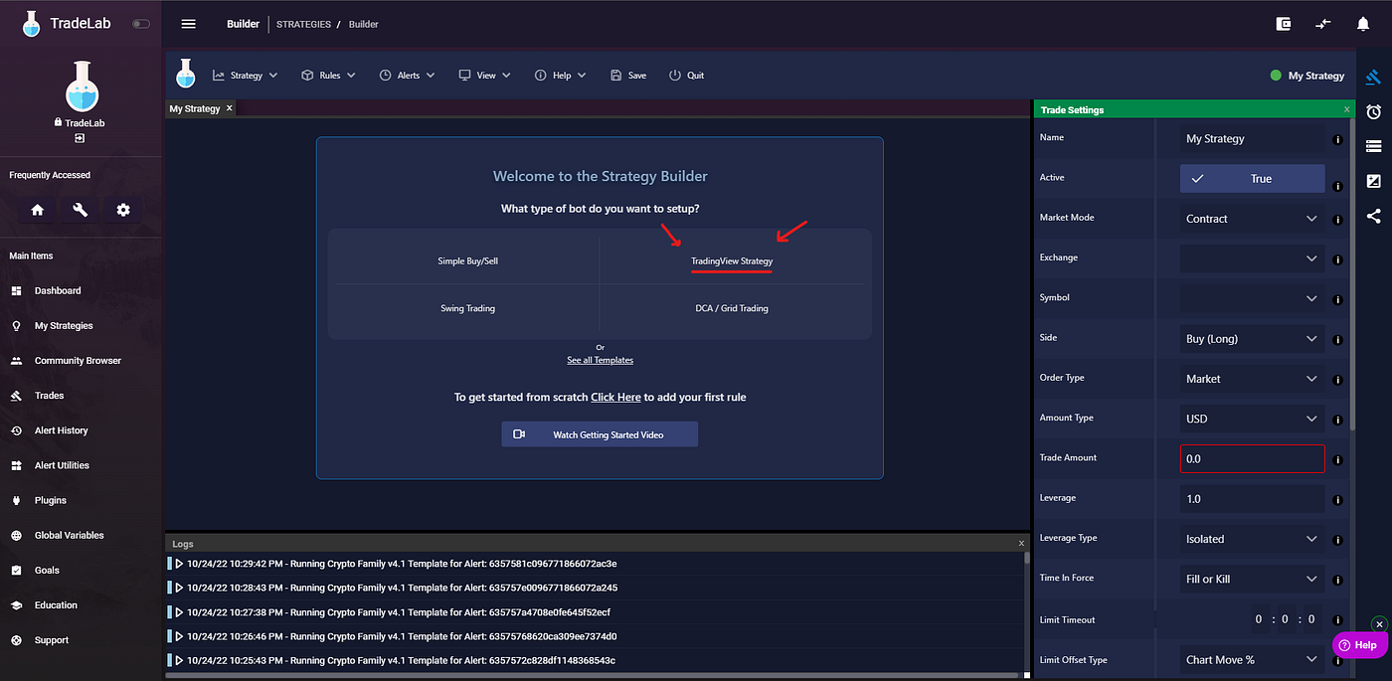Close the Logs panel
Image resolution: width=1392 pixels, height=681 pixels.
(1020, 544)
